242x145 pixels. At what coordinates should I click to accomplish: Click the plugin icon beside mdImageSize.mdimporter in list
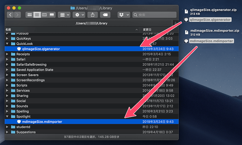(19, 122)
